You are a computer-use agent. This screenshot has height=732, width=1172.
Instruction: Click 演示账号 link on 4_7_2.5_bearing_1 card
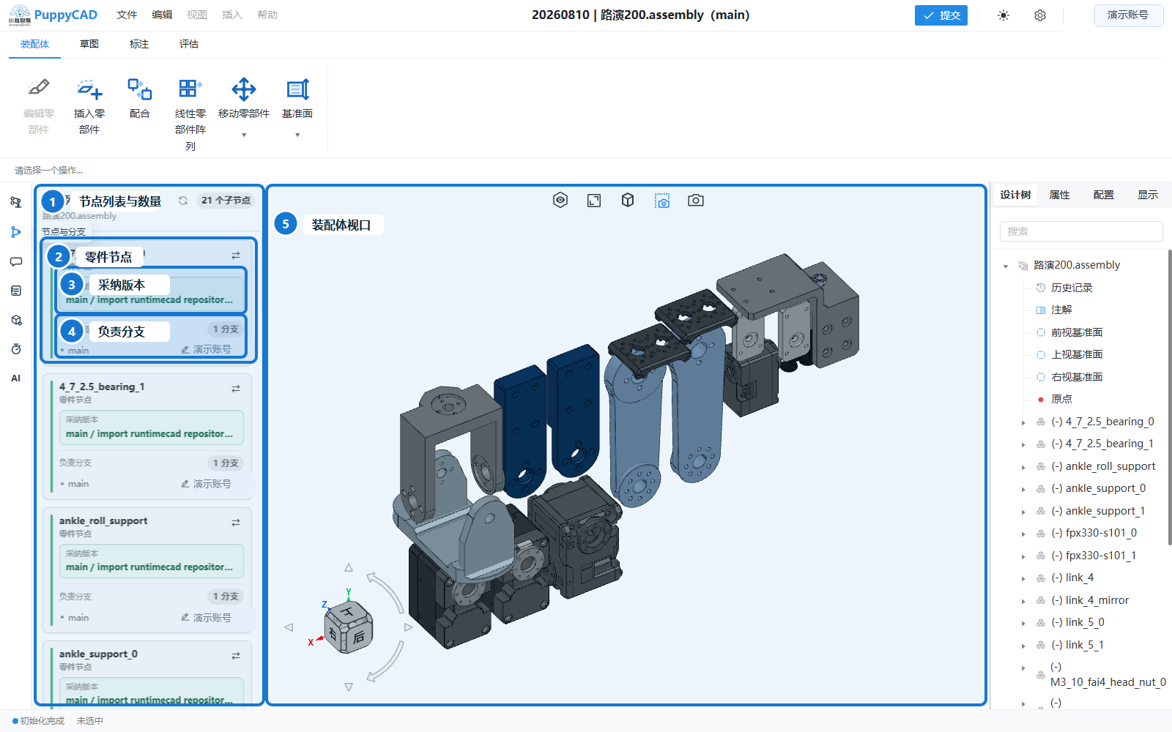(x=207, y=484)
